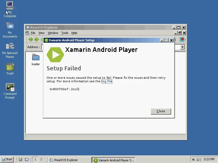The image size is (218, 163).
Task: Click the clock showing 3:23 PM
Action: pyautogui.click(x=209, y=159)
